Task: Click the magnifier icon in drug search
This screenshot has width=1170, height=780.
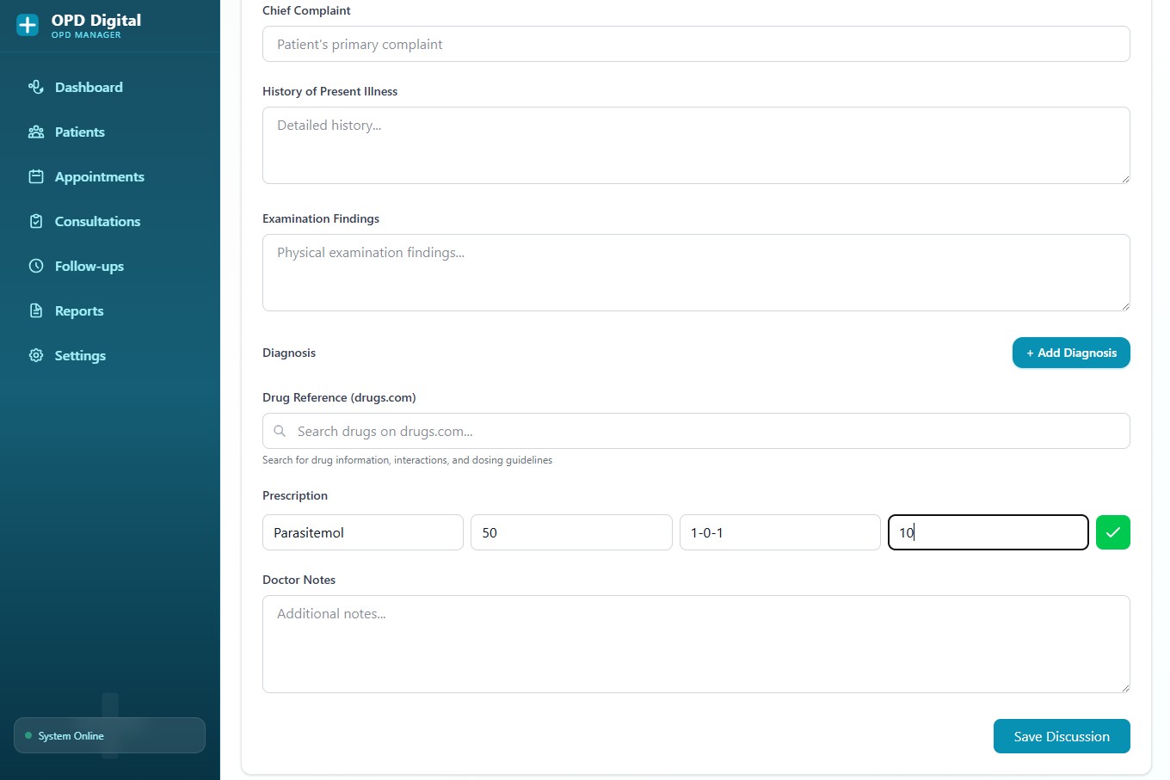Action: click(280, 431)
